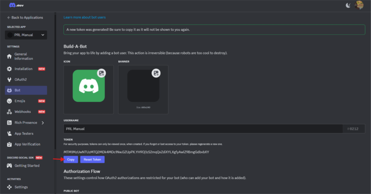Open the user profile avatar

(359, 5)
